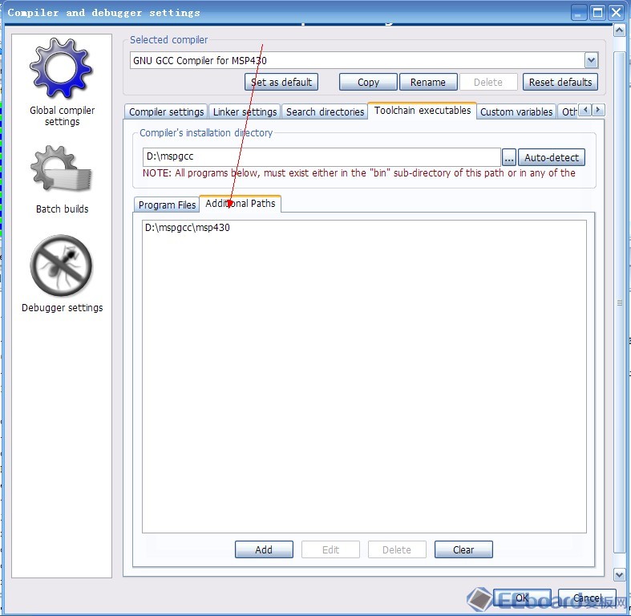This screenshot has width=631, height=616.
Task: Open the Custom variables tab
Action: tap(516, 112)
